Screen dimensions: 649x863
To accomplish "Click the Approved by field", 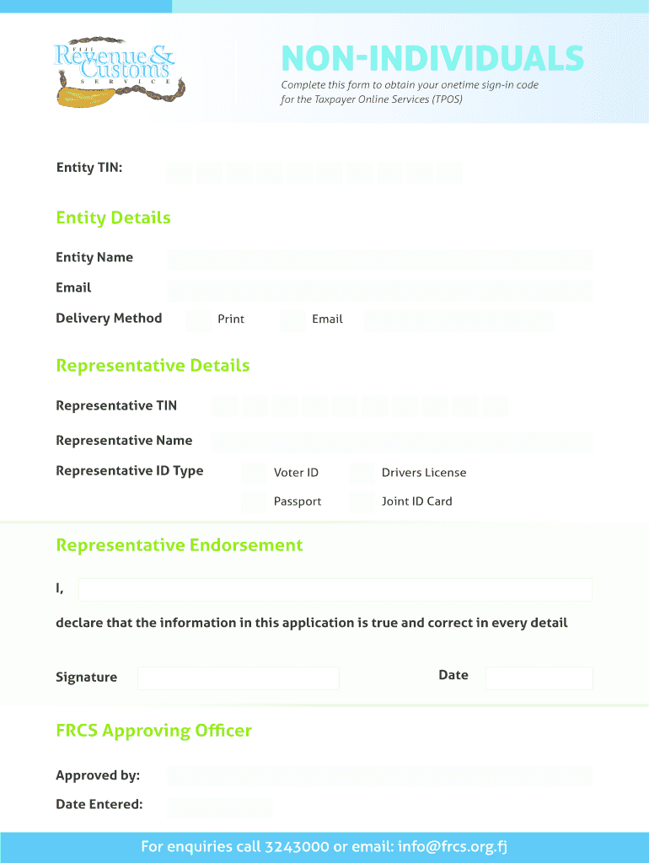I will pos(379,776).
